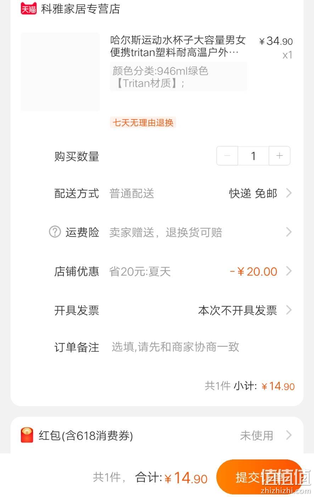Tap the red envelope 红包 icon
The height and width of the screenshot is (497, 314).
click(x=27, y=435)
